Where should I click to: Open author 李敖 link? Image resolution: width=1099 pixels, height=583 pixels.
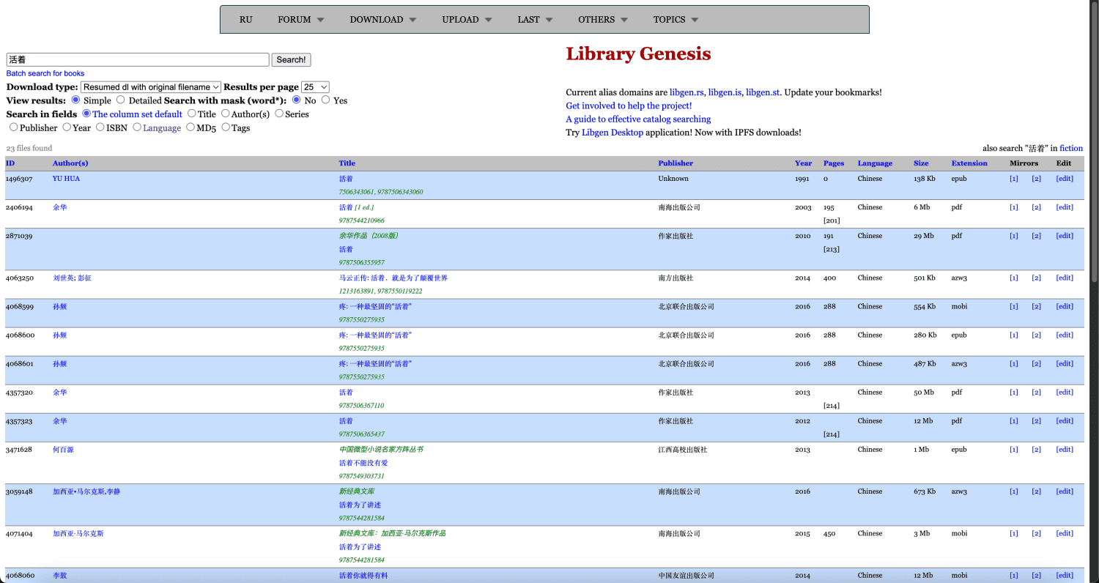pos(59,576)
